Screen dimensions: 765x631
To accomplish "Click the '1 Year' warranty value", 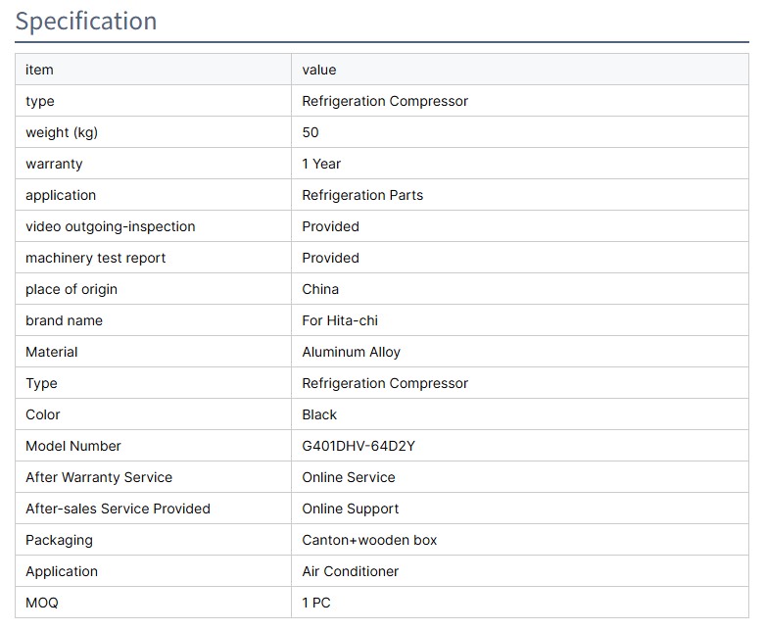I will pos(321,164).
